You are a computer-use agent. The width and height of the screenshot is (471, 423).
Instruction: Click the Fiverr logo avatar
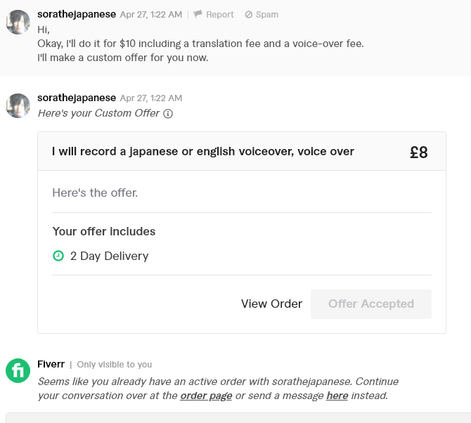(x=18, y=370)
